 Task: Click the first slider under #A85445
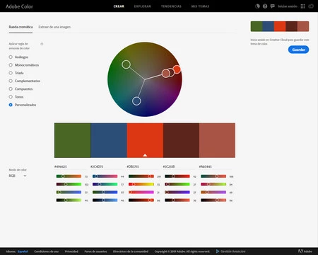[x=213, y=176]
